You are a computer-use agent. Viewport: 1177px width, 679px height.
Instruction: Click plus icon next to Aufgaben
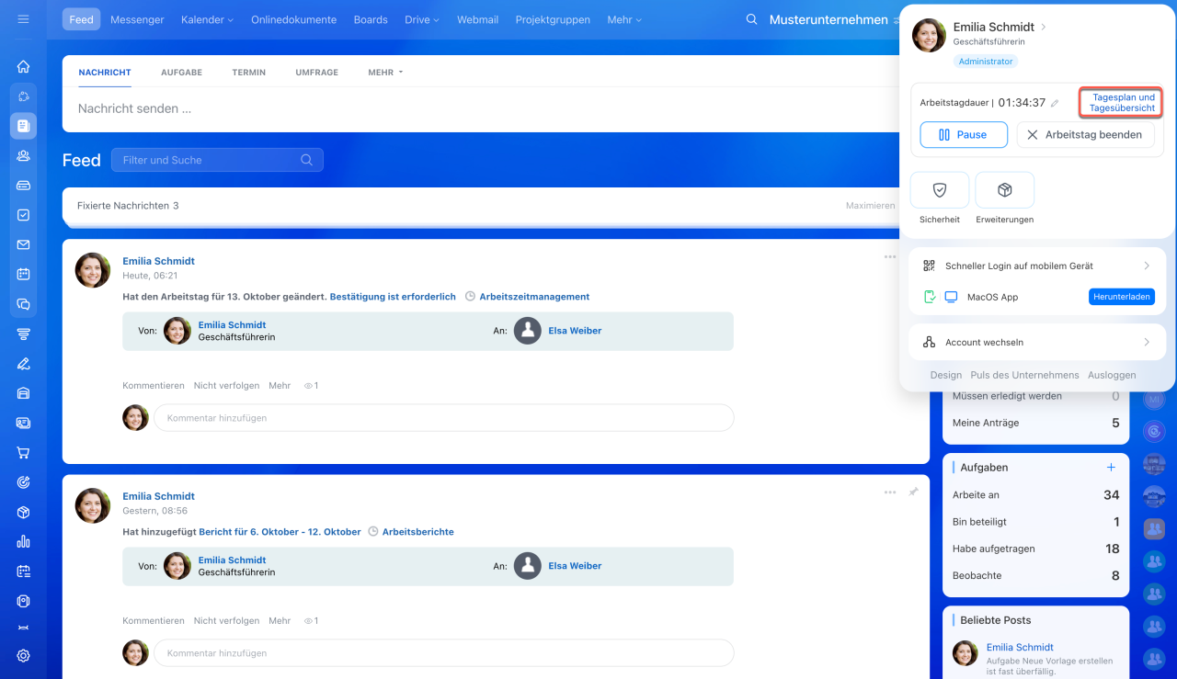coord(1111,468)
